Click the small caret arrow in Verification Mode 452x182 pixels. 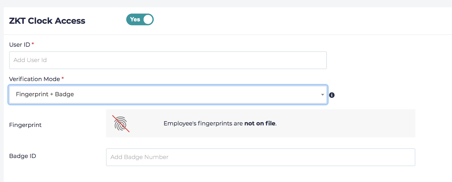click(x=322, y=95)
